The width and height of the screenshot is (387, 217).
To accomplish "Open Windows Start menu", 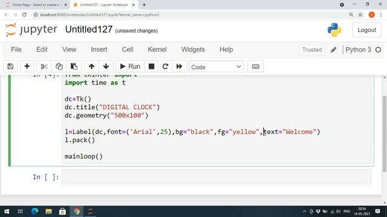I will (7, 212).
